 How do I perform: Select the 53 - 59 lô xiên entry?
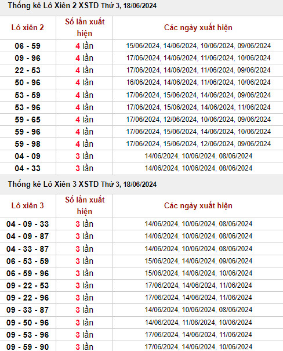(28, 95)
